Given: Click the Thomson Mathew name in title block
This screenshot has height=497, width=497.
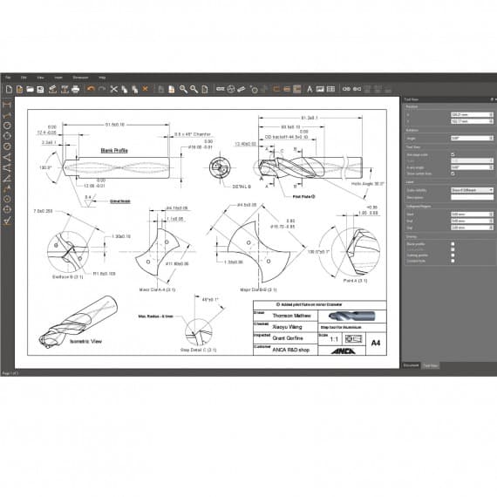Looking at the screenshot, I should [x=291, y=316].
